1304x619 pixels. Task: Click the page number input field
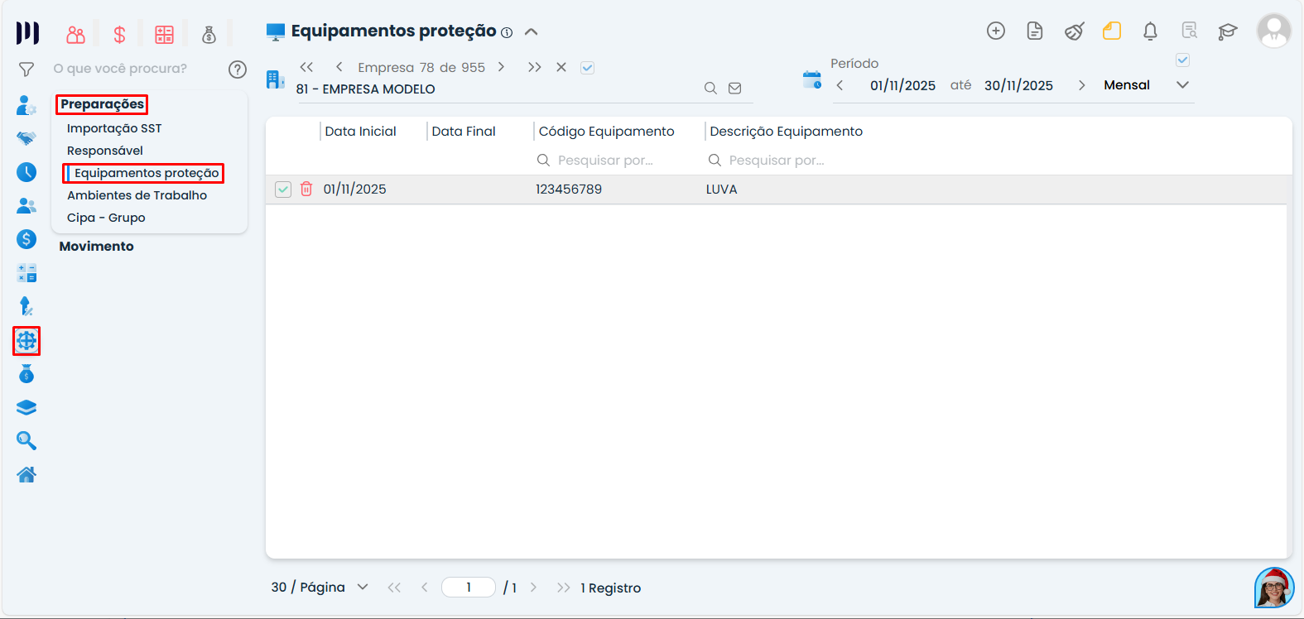tap(469, 588)
